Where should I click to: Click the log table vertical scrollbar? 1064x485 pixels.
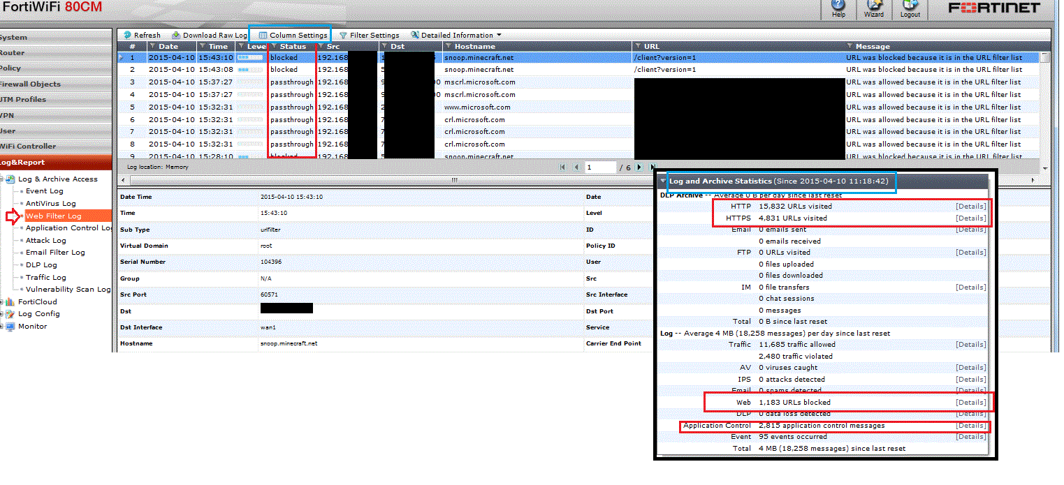click(x=1045, y=110)
